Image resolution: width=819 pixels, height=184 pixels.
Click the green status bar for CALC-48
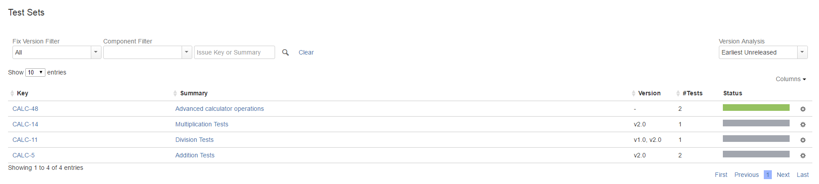[x=756, y=108]
